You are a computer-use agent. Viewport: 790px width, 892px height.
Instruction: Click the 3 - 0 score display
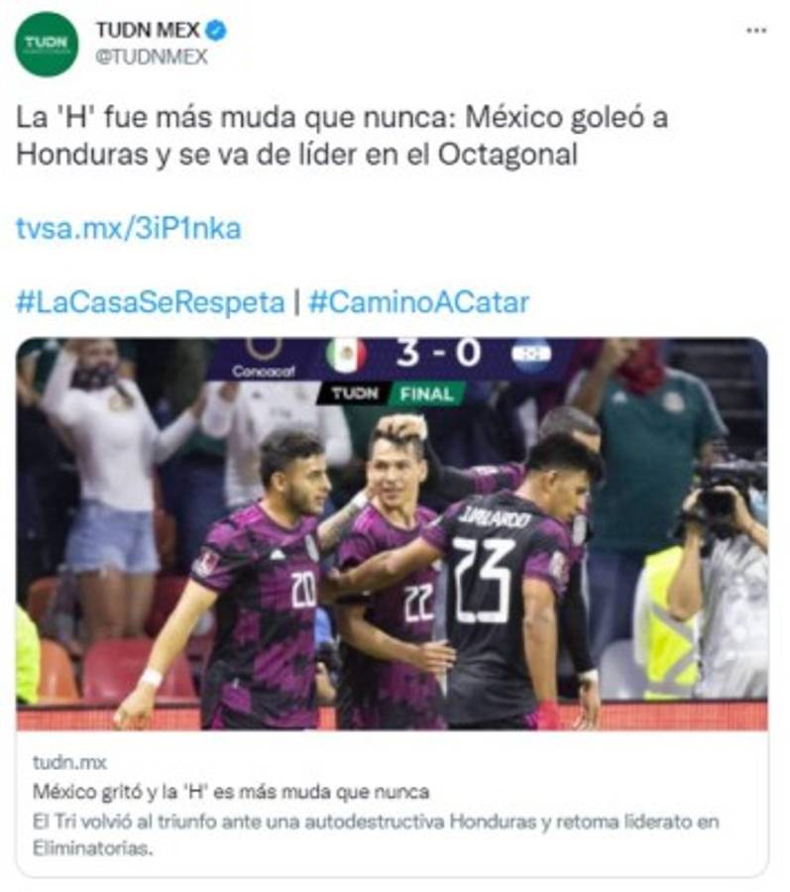click(x=438, y=353)
